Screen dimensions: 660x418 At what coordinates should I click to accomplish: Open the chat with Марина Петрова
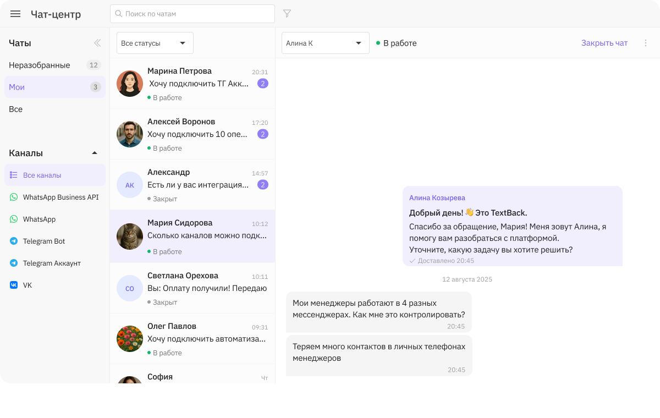click(193, 84)
